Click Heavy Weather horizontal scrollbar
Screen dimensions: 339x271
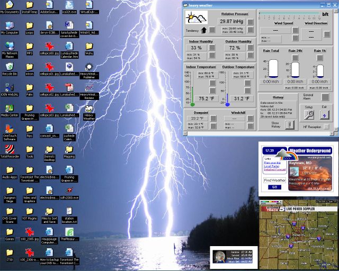(258, 134)
